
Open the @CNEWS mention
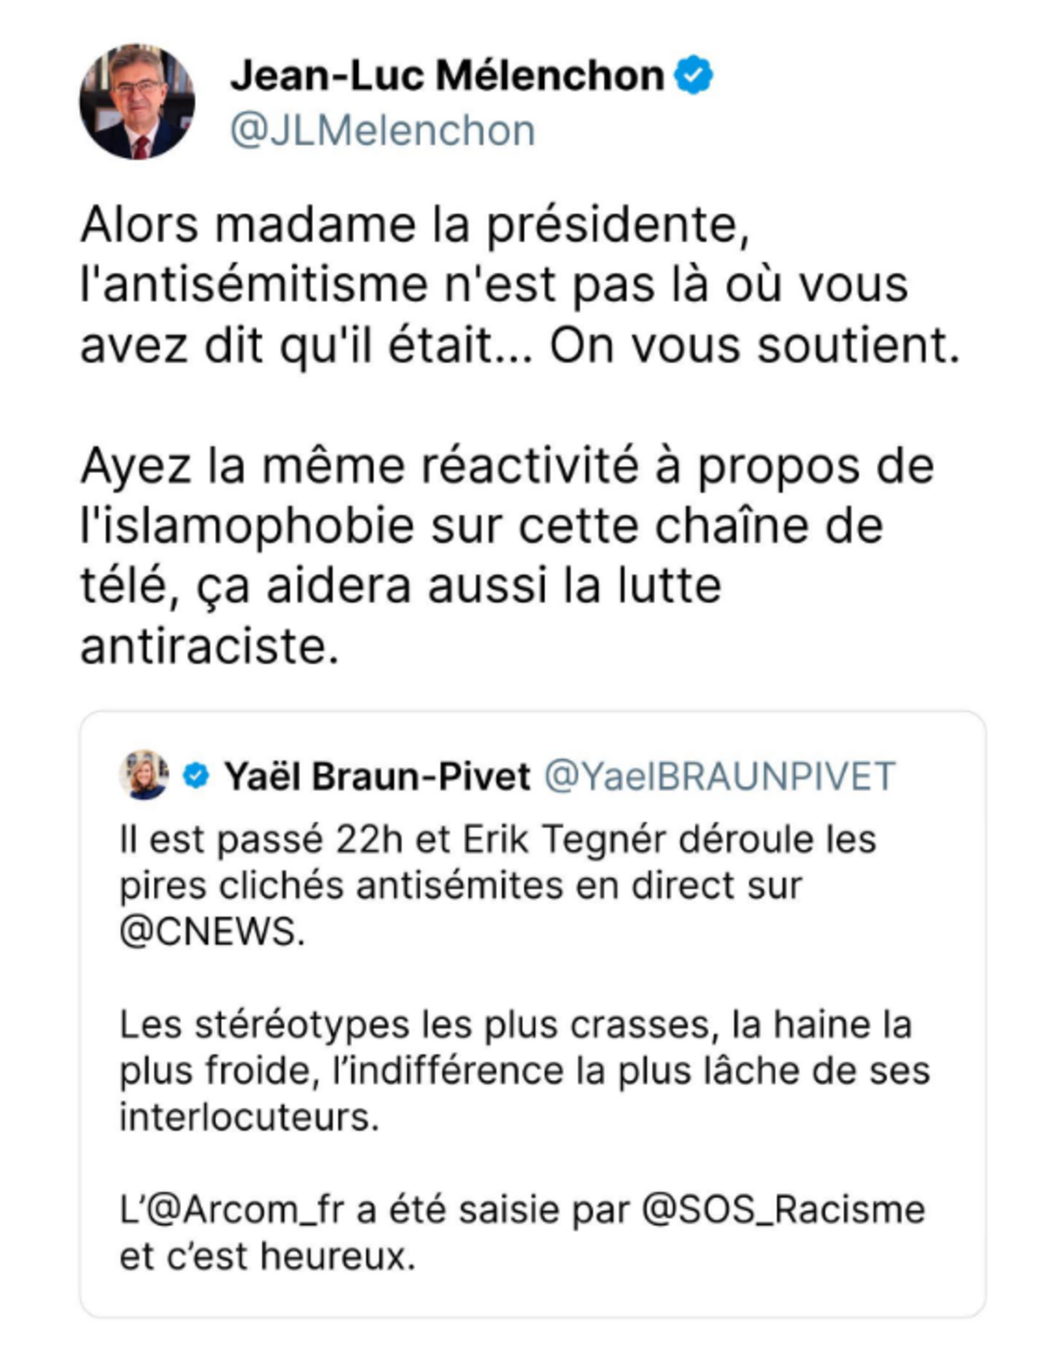[x=212, y=932]
